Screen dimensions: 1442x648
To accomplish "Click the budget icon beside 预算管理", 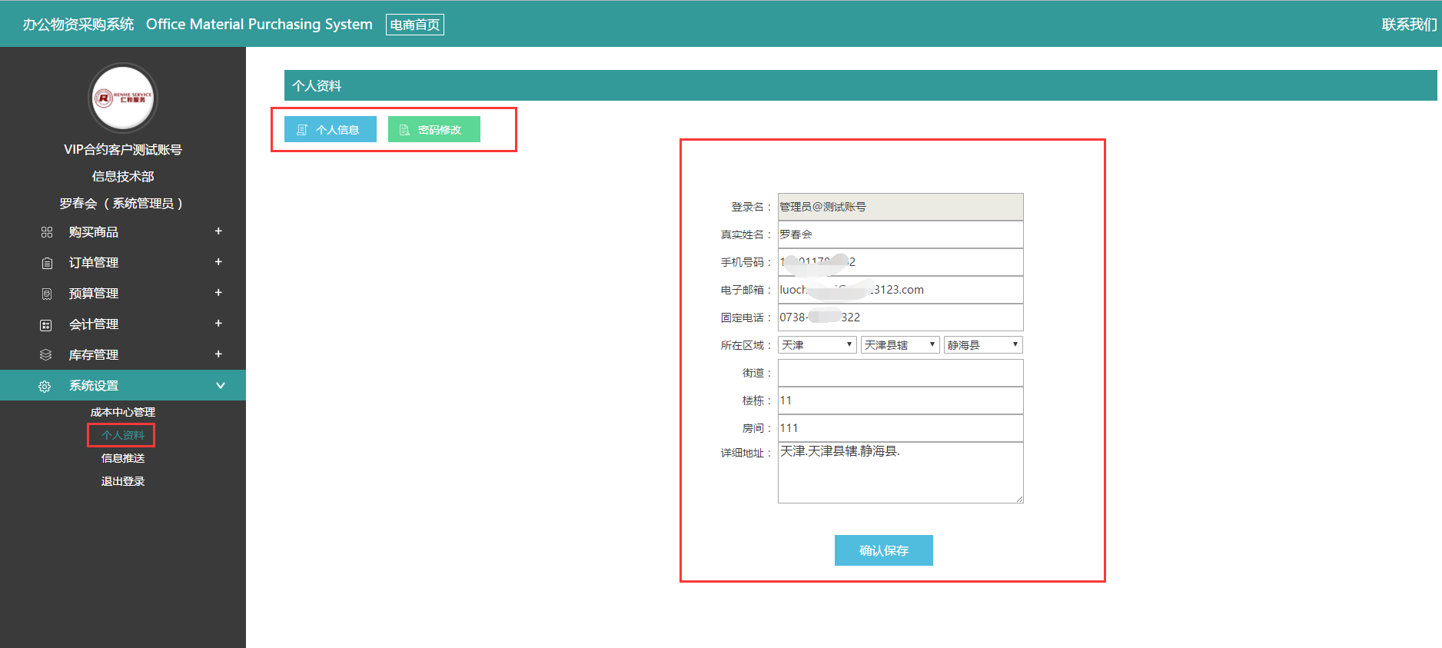I will coord(47,294).
